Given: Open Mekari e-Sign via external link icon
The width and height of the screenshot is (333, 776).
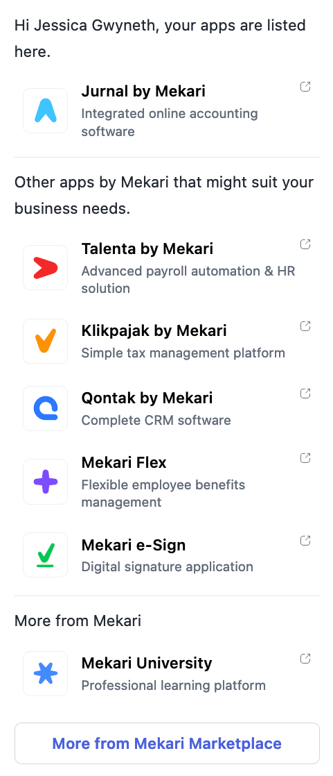Looking at the screenshot, I should pos(305,541).
